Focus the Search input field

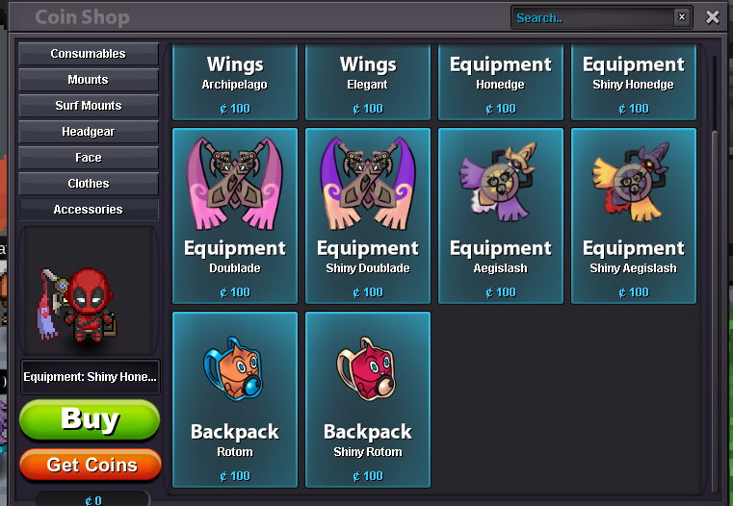592,17
